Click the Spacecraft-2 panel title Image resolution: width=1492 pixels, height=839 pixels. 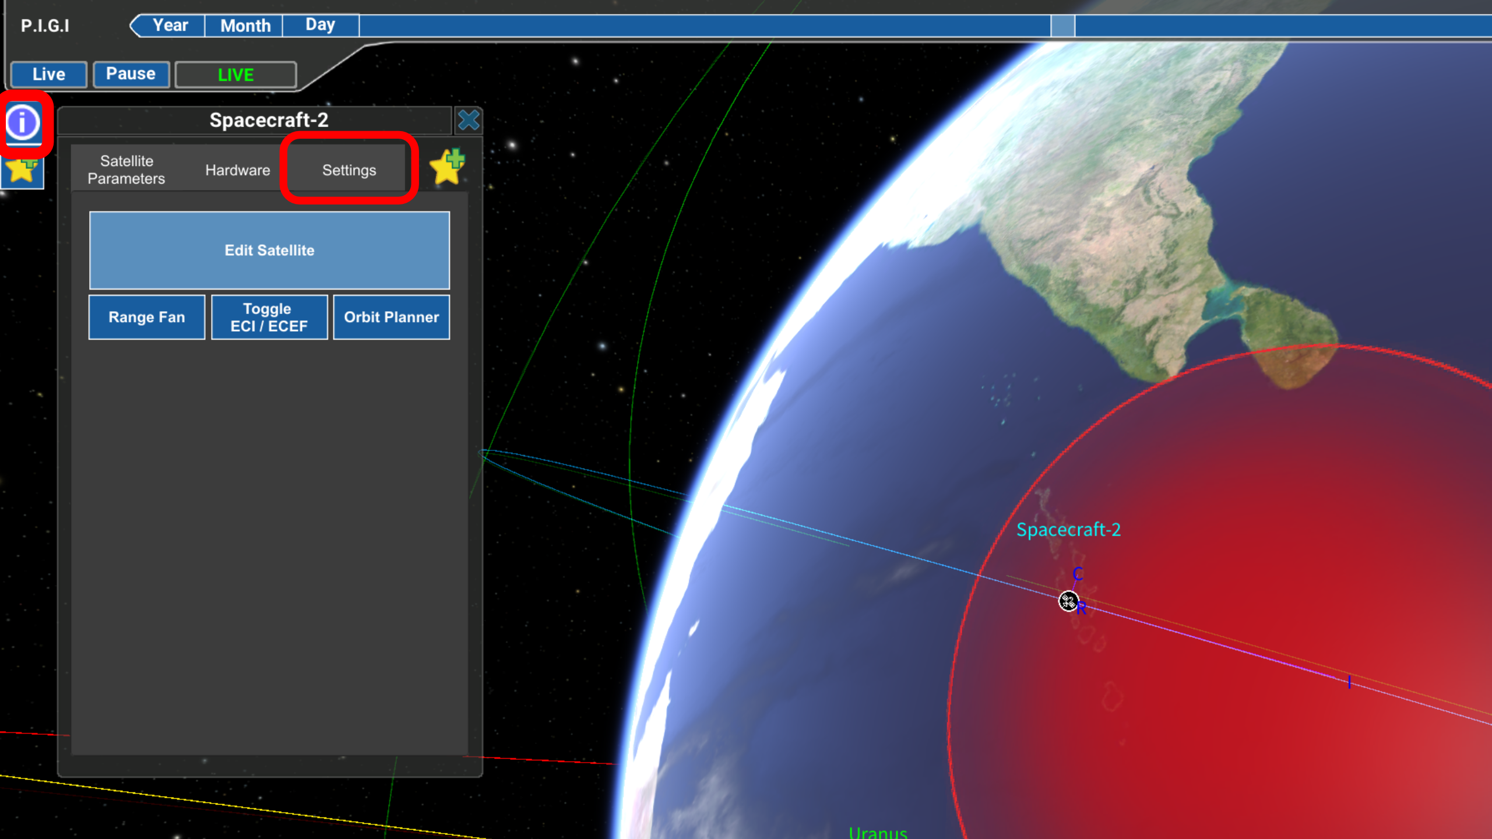pyautogui.click(x=269, y=120)
